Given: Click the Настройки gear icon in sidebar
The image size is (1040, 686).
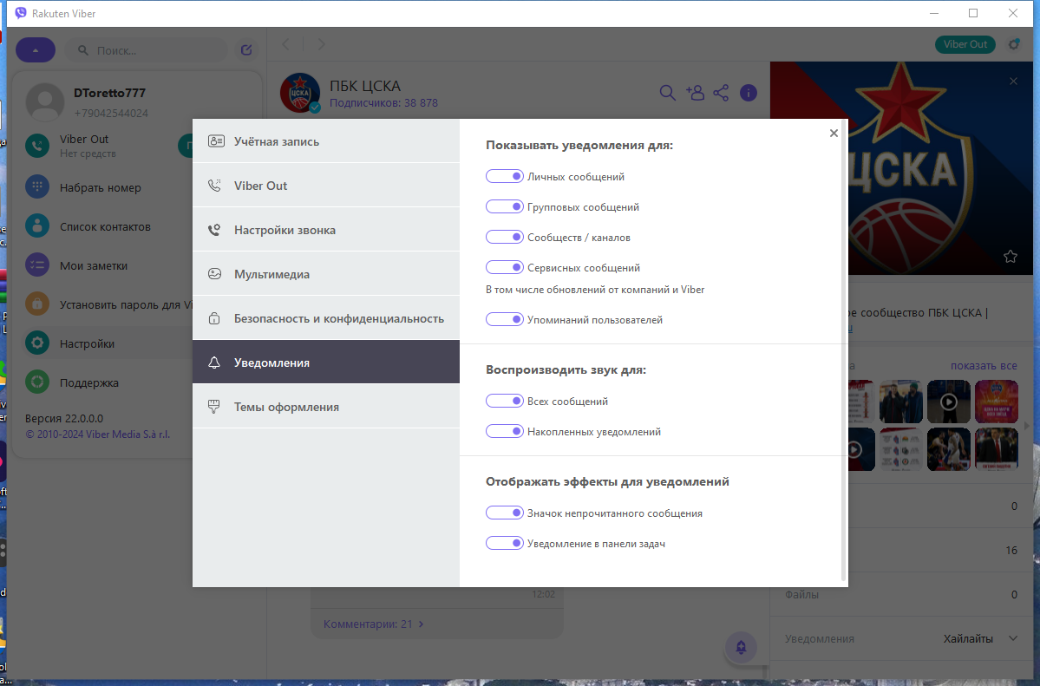Looking at the screenshot, I should coord(37,343).
